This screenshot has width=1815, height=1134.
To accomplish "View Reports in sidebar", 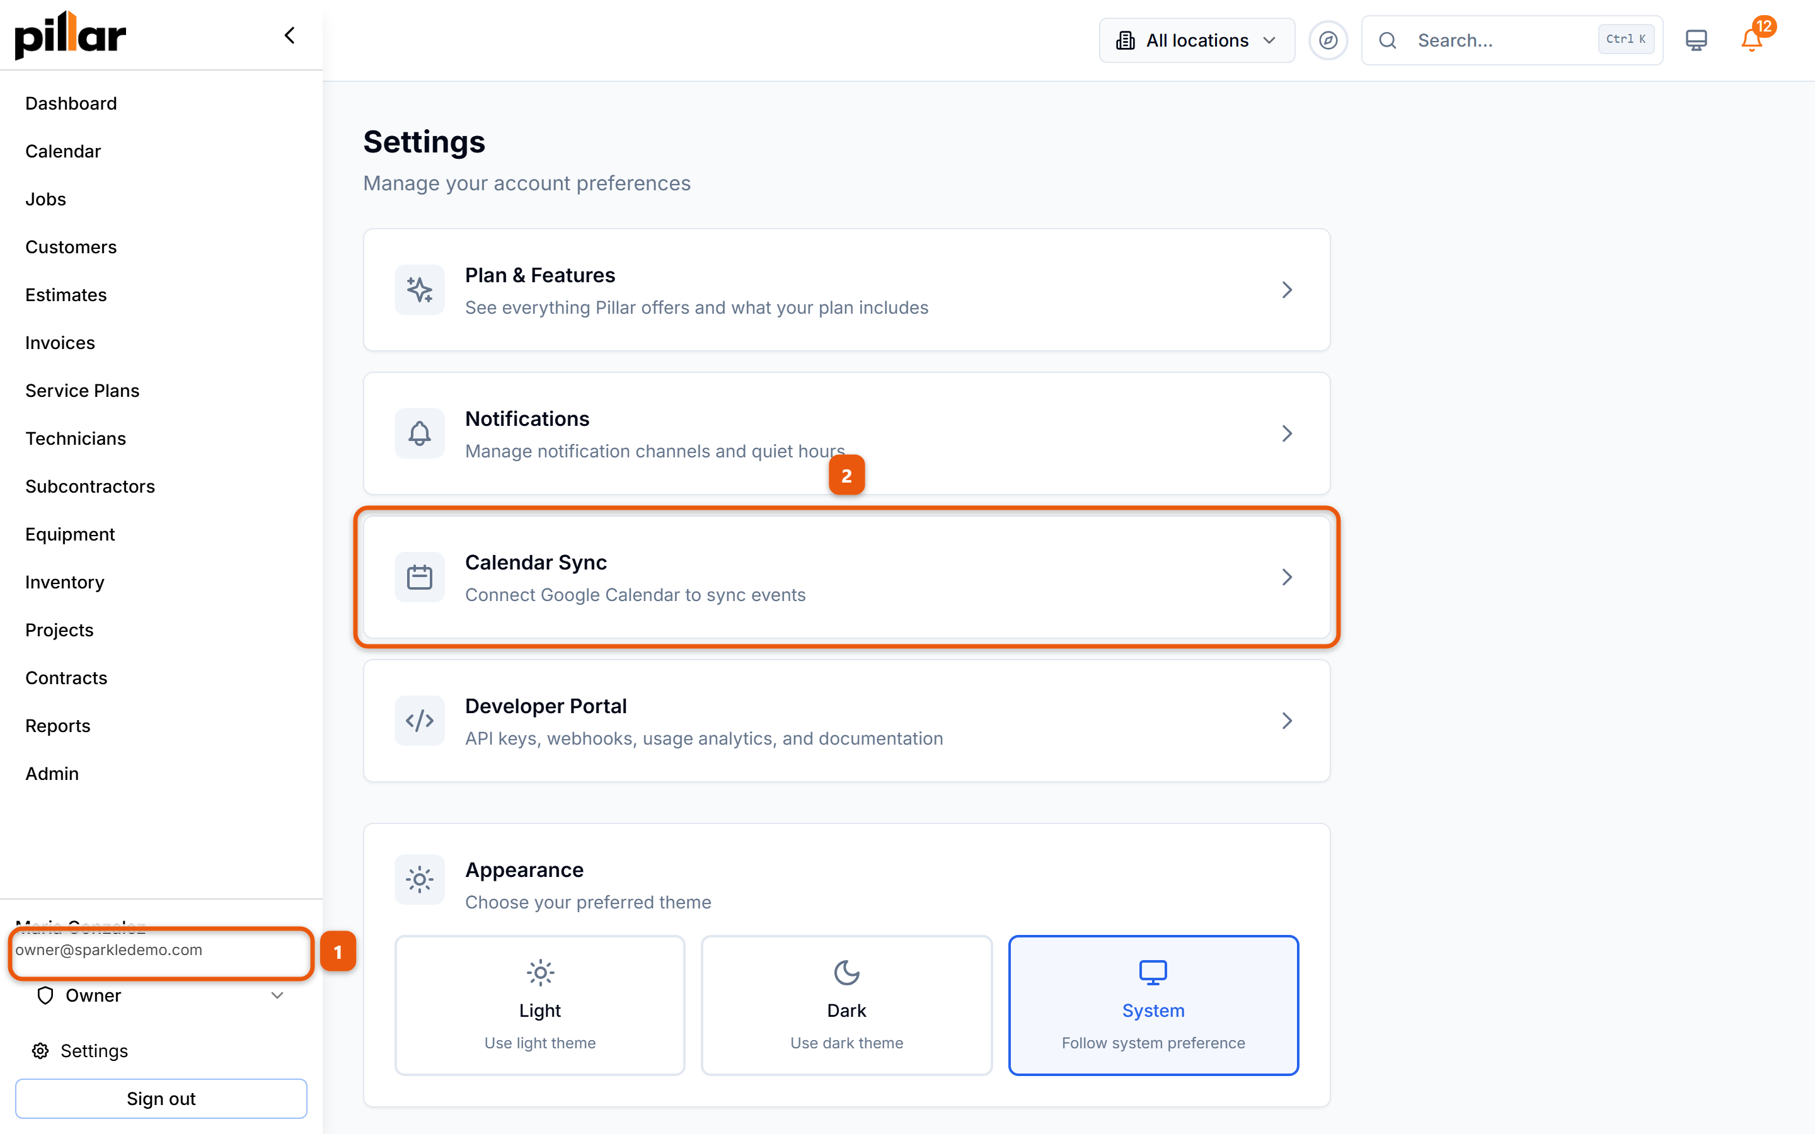I will pos(58,726).
